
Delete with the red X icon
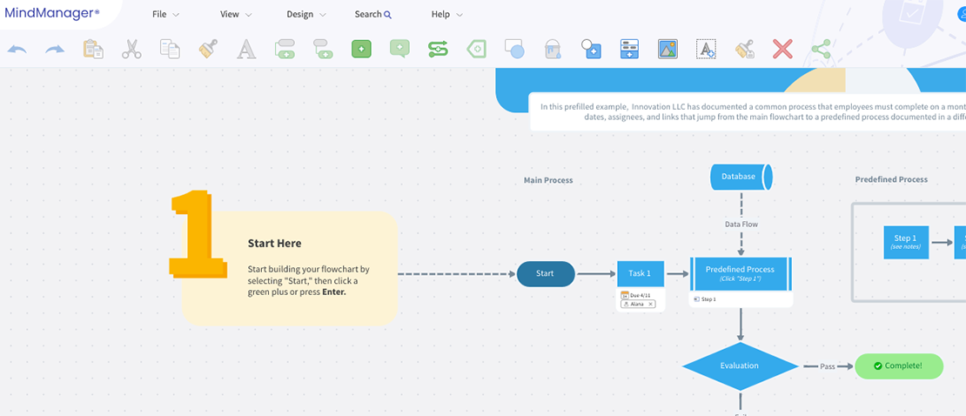782,49
